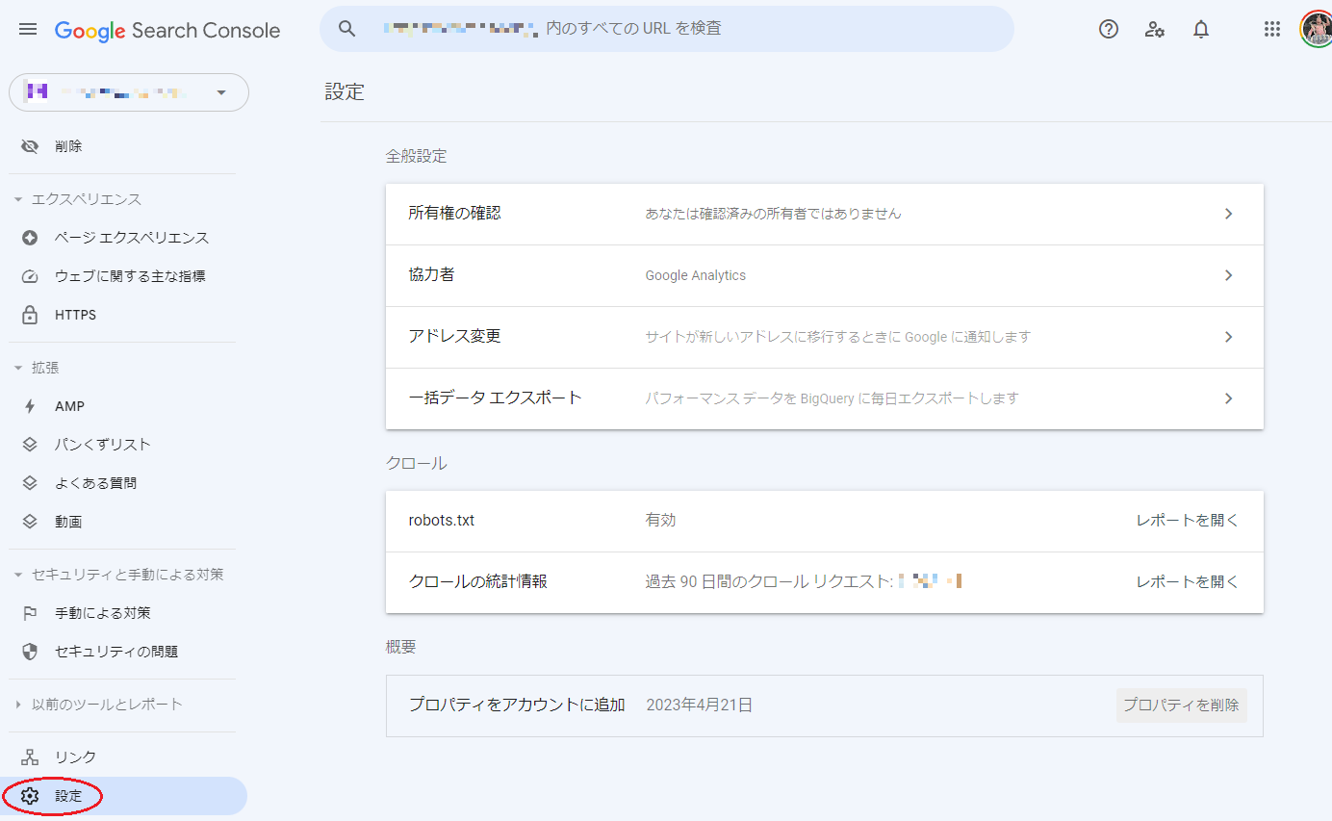Image resolution: width=1332 pixels, height=821 pixels.
Task: Open the Google apps grid
Action: pos(1272,29)
